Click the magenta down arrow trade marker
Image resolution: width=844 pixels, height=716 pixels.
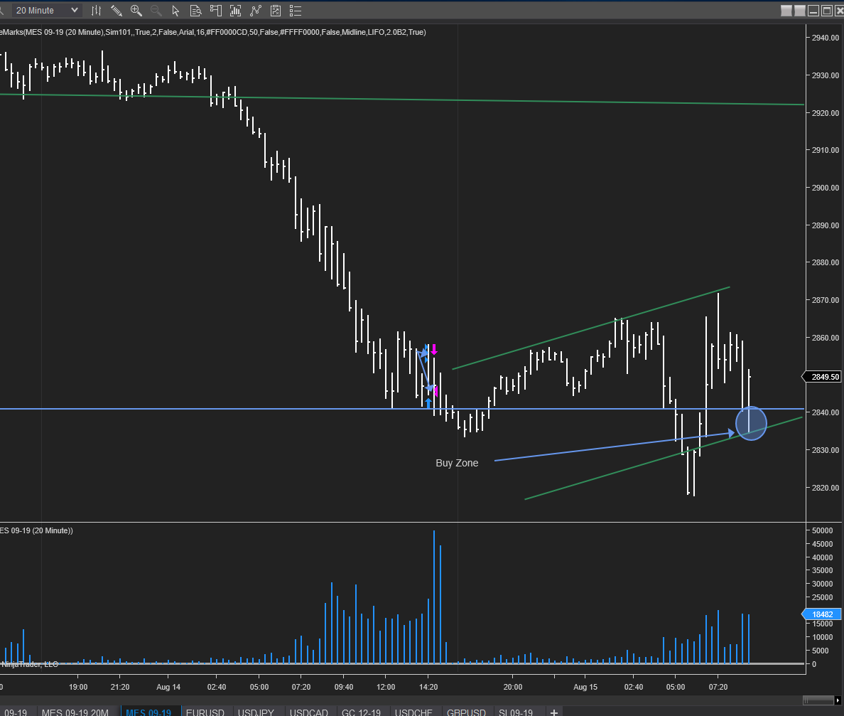[x=434, y=349]
